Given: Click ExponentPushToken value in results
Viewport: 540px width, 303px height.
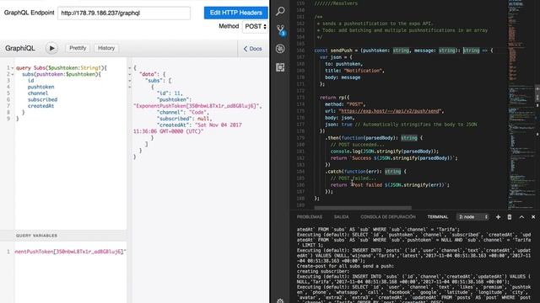Looking at the screenshot, I should click(x=196, y=106).
